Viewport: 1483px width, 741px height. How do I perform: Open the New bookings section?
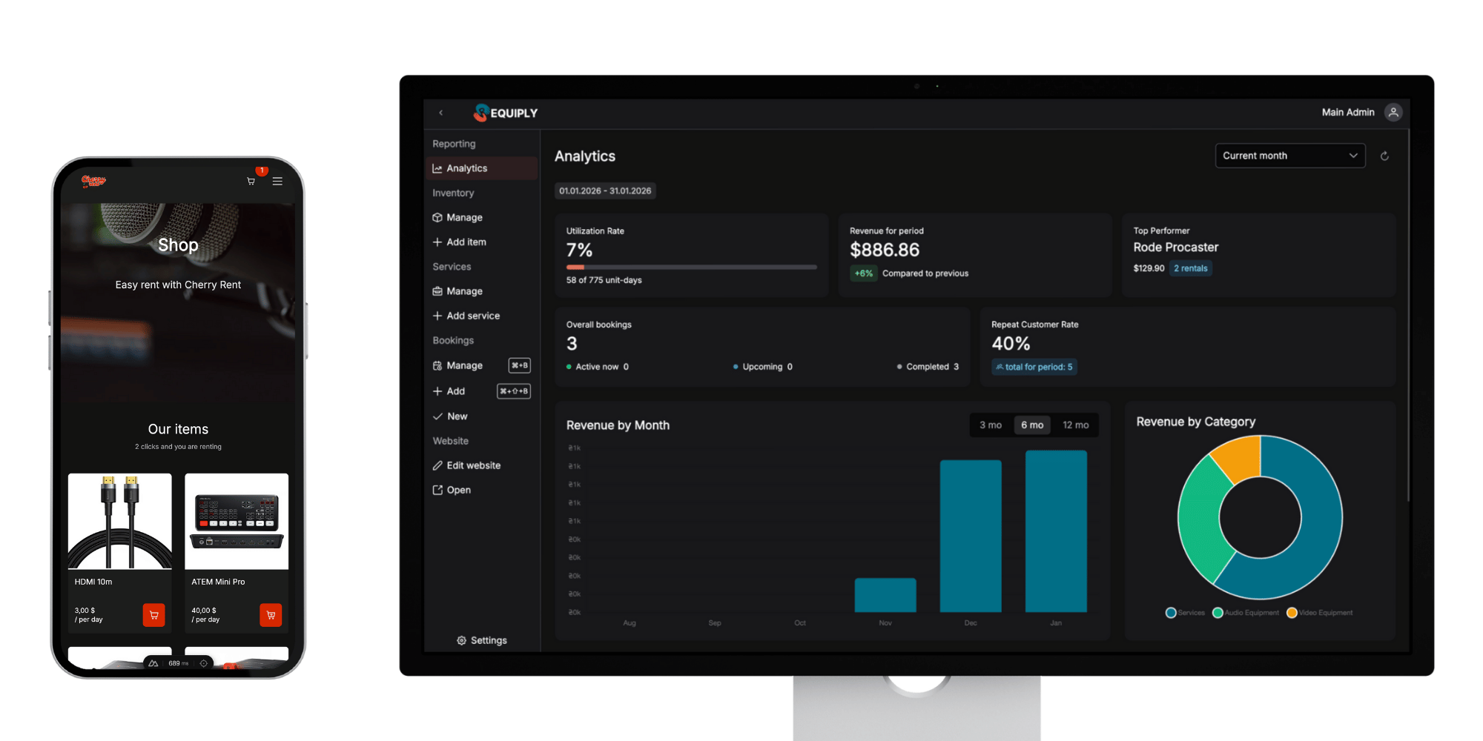coord(457,416)
